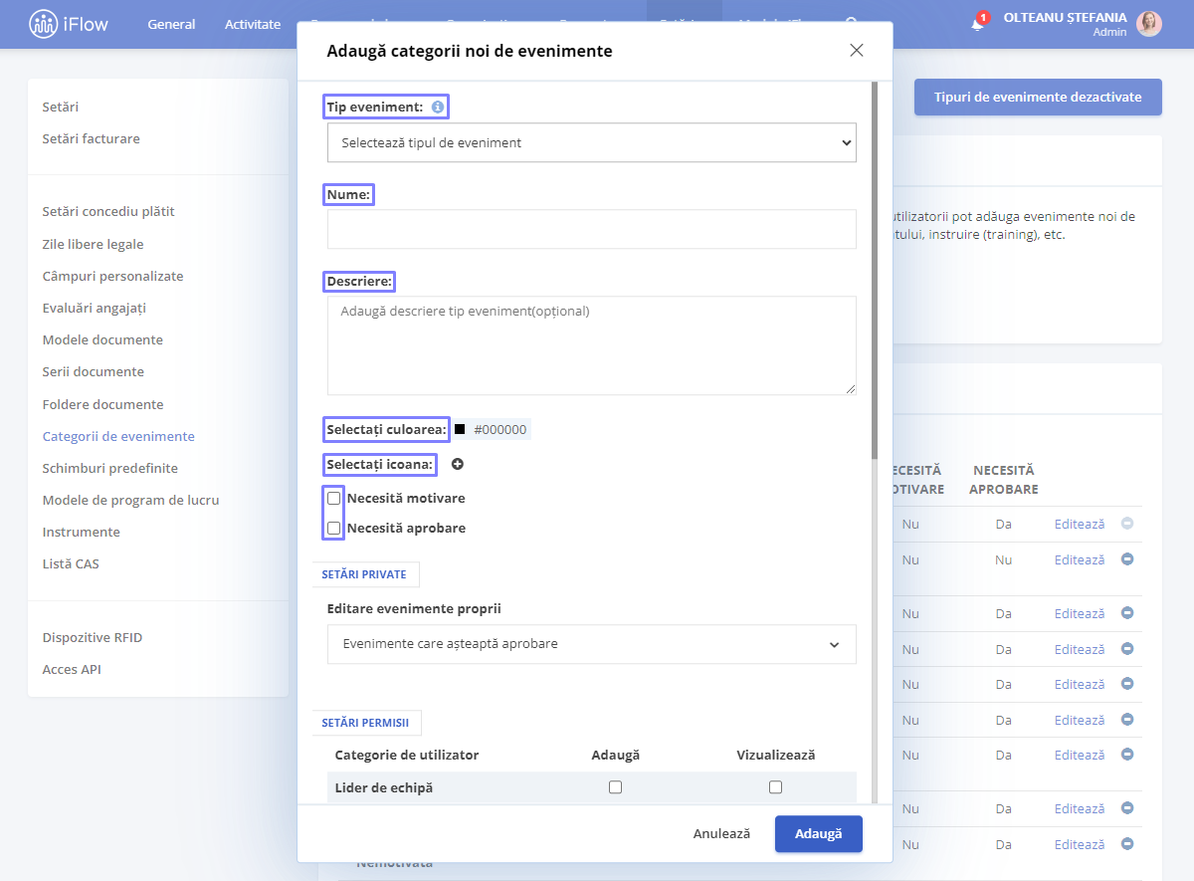This screenshot has width=1194, height=881.
Task: Open the black #000000 color swatch
Action: pos(460,429)
